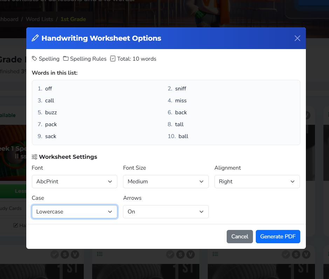Screen dimensions: 329x279
Task: Close the Handwriting Worksheet Options dialog
Action: pyautogui.click(x=297, y=38)
